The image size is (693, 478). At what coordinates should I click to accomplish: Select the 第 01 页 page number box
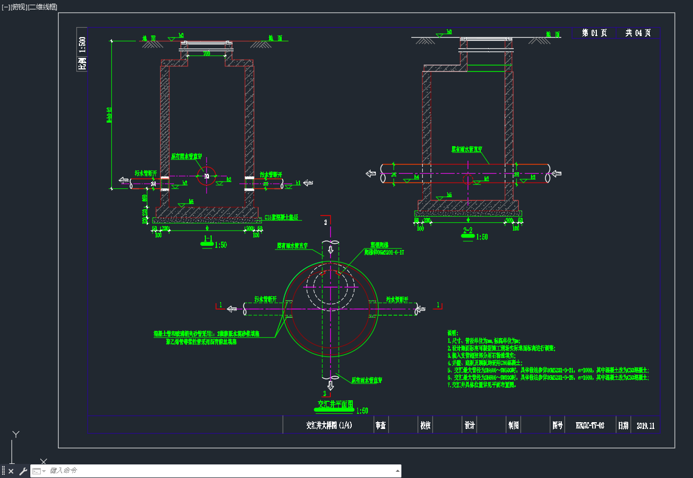[x=595, y=33]
